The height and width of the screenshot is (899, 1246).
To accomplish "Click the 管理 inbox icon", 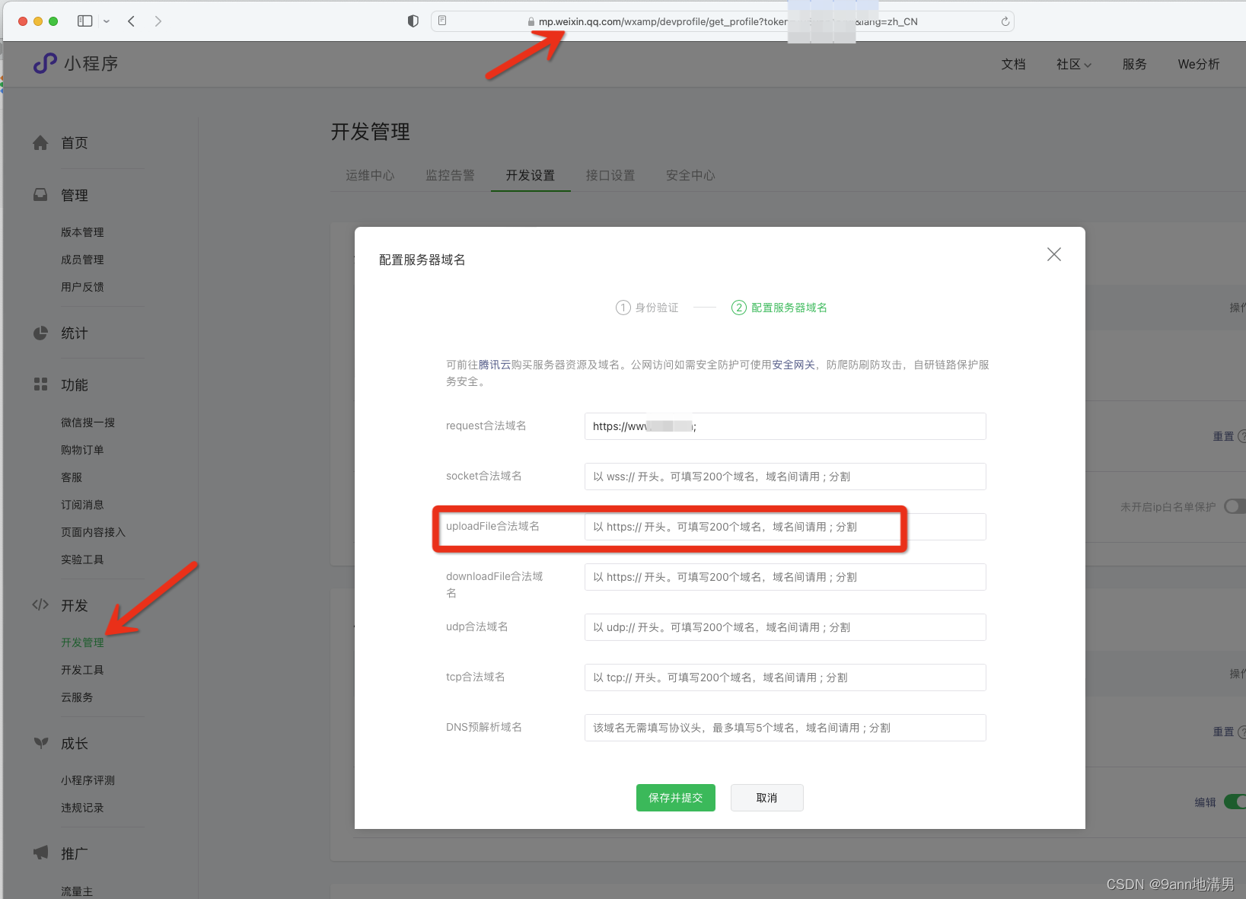I will 40,196.
